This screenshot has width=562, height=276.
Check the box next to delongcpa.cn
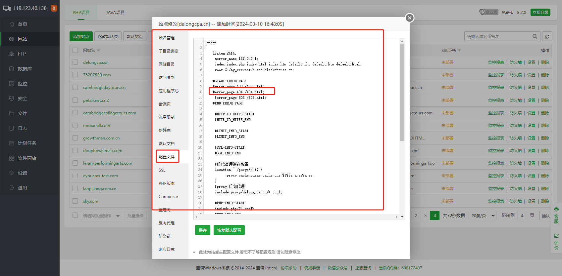[x=75, y=62]
